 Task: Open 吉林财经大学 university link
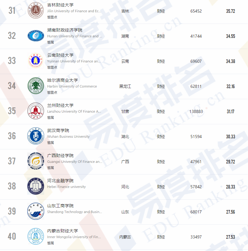coord(60,5)
